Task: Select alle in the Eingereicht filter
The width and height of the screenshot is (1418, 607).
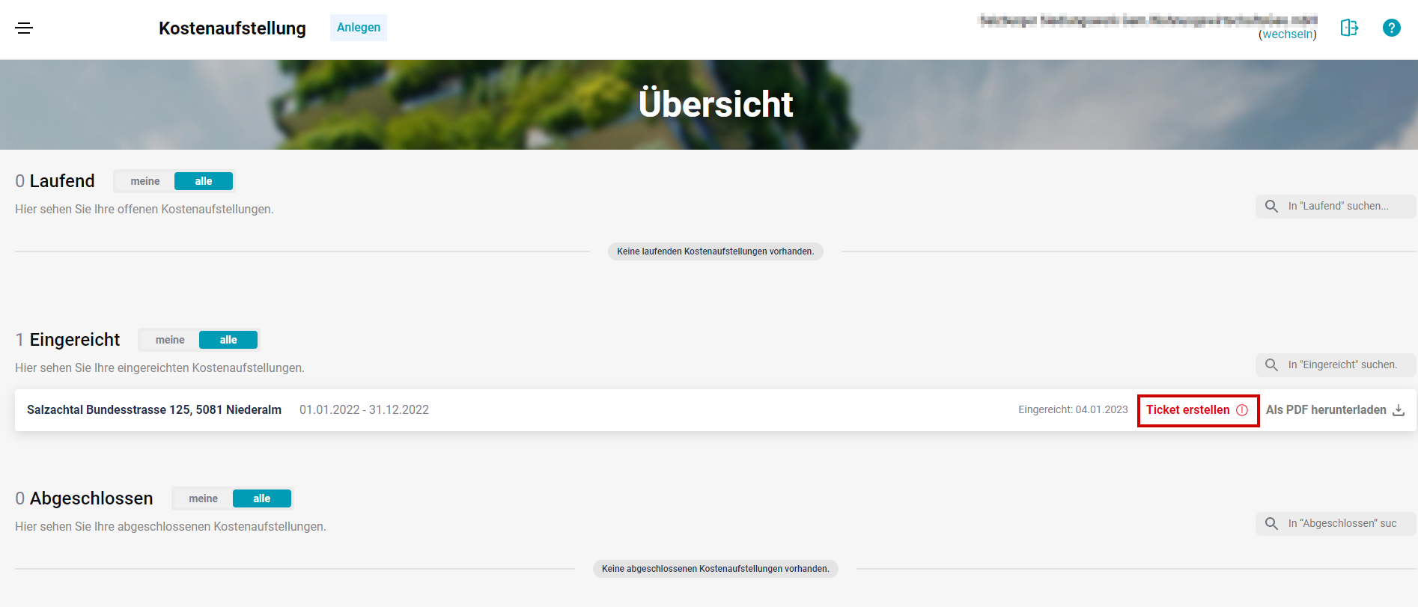Action: click(x=228, y=340)
